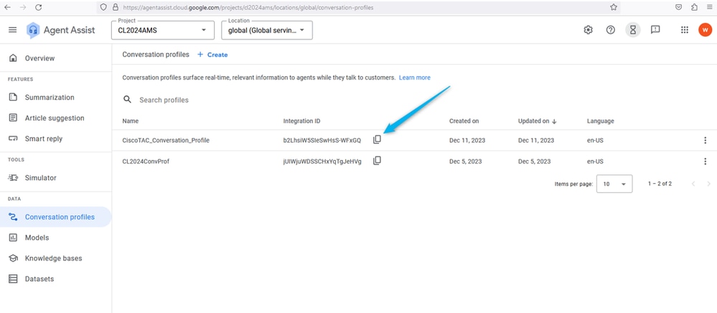Open more options for CiscoTAC_Conversation_Profile
The image size is (717, 313).
[705, 141]
